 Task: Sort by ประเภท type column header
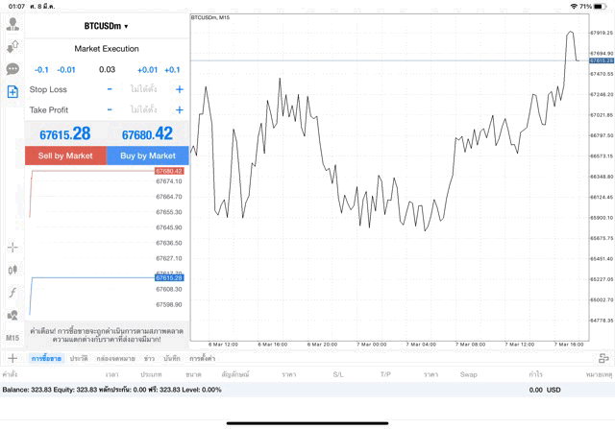pyautogui.click(x=151, y=374)
